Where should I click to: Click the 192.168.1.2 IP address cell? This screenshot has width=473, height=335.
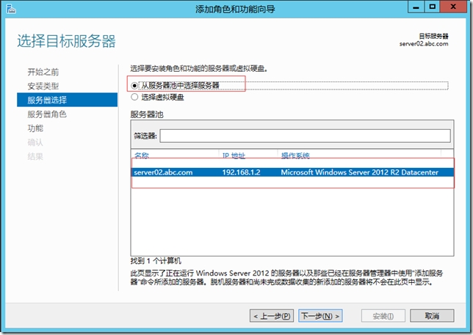[242, 172]
